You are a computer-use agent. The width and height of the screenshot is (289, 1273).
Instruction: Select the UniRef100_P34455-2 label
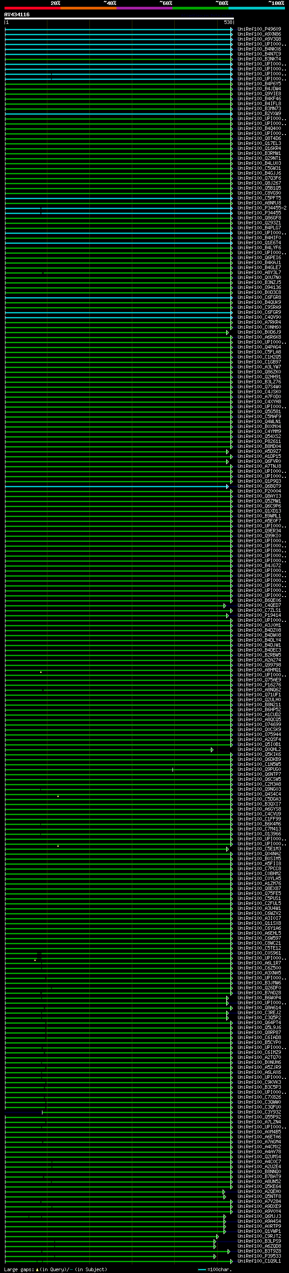(262, 208)
